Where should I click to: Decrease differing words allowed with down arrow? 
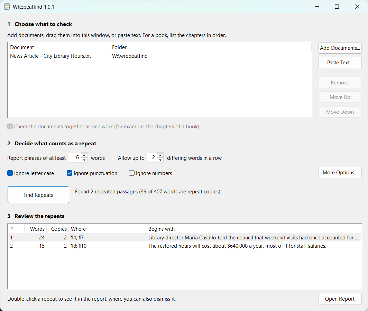point(160,160)
